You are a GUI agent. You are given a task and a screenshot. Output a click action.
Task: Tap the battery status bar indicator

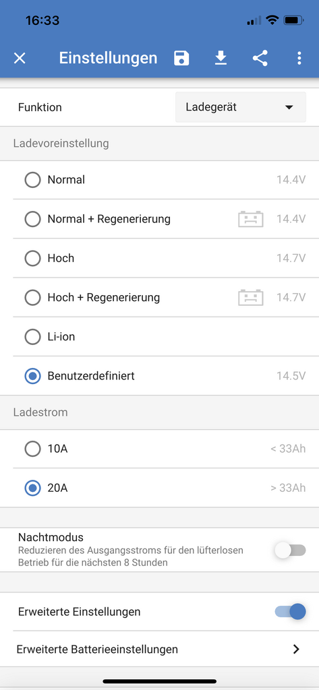click(x=293, y=20)
